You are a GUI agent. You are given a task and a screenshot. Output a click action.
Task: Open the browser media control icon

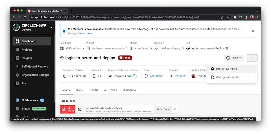tap(240, 17)
